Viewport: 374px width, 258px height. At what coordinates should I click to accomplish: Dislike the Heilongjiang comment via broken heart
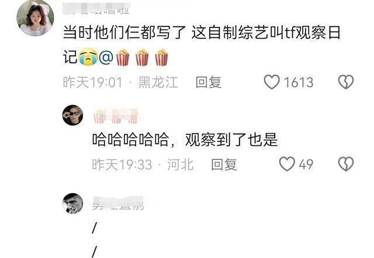coord(346,82)
